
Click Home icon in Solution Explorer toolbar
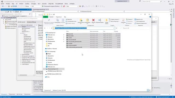6,12
